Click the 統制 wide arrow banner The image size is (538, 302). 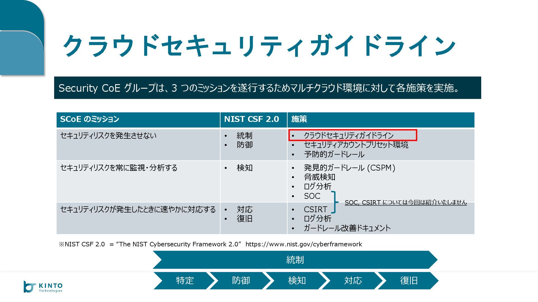click(x=295, y=260)
